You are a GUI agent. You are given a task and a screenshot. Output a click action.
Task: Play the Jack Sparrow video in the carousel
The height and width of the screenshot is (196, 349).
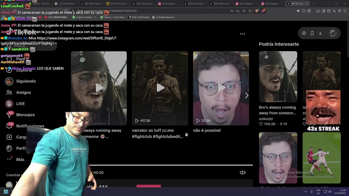99,88
